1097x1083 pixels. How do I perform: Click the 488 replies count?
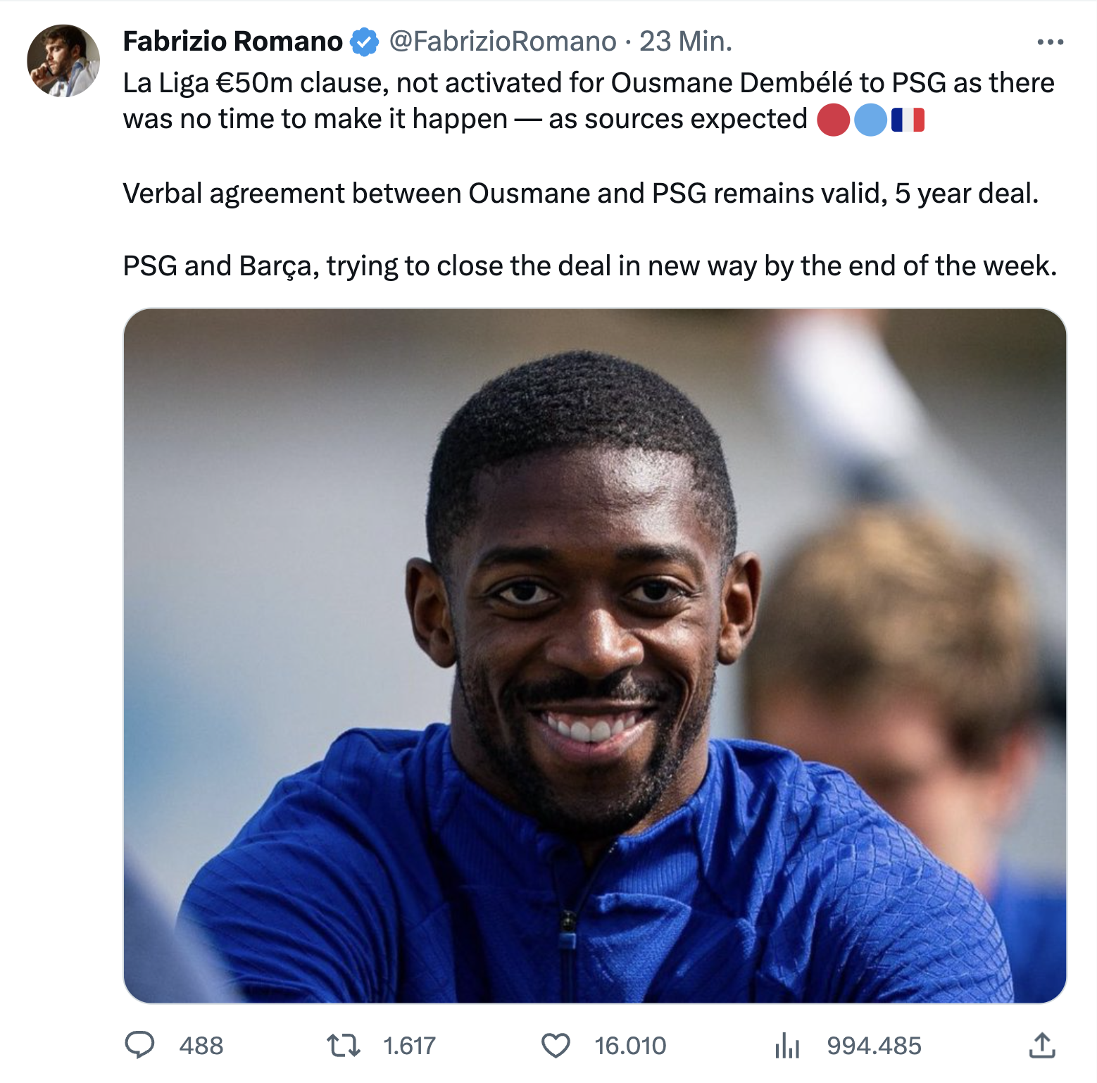[x=201, y=1046]
